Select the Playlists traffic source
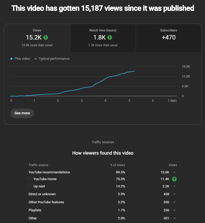 coord(35,210)
